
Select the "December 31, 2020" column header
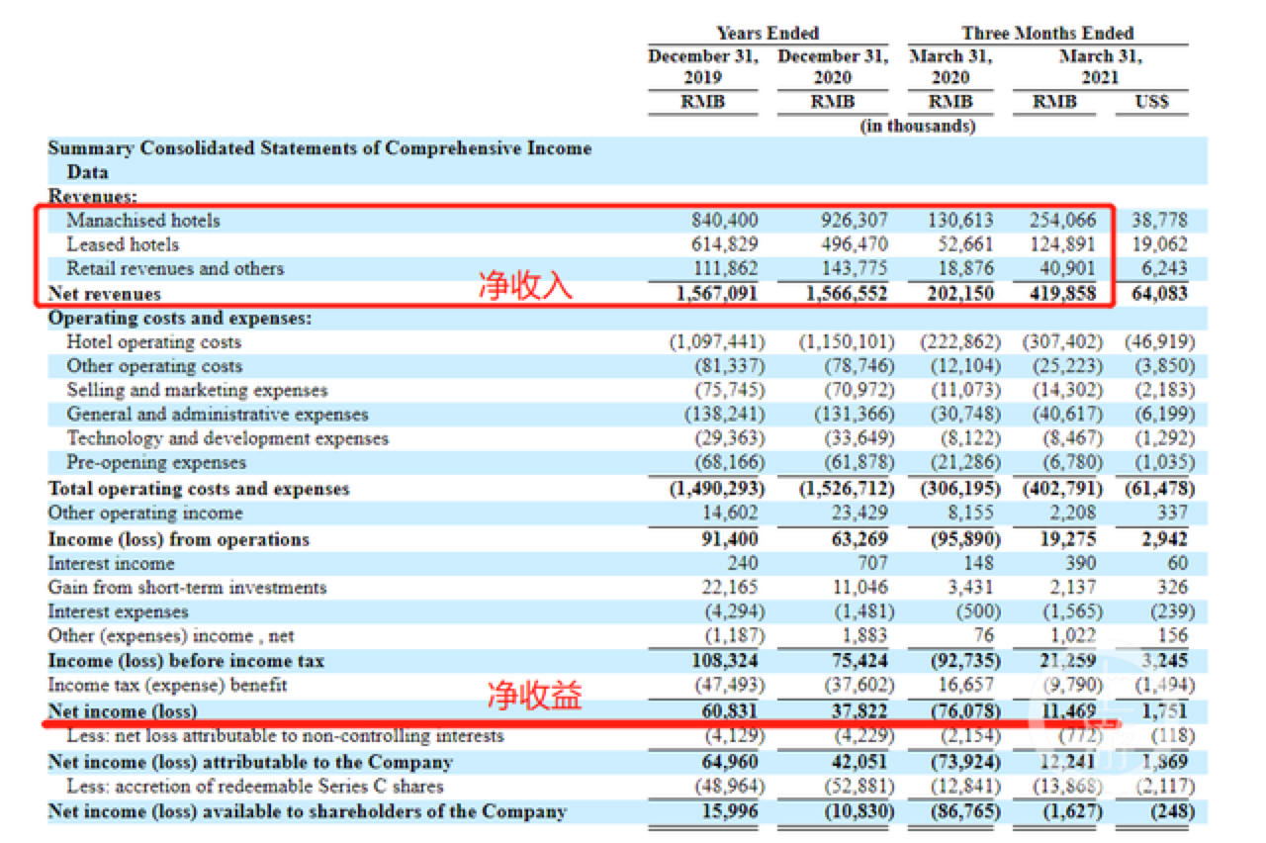click(x=833, y=66)
